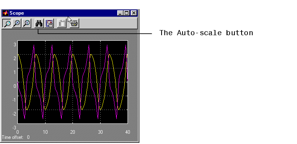
Task: Open MATLAB icon system menu in title bar
Action: coord(6,13)
